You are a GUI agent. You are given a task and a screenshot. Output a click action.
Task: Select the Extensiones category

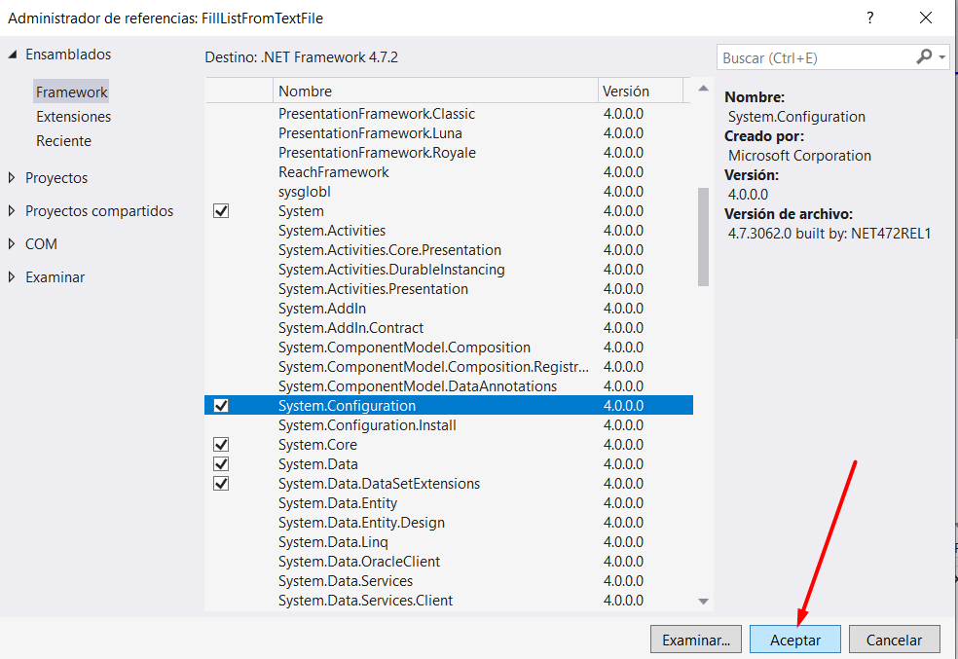pyautogui.click(x=74, y=117)
